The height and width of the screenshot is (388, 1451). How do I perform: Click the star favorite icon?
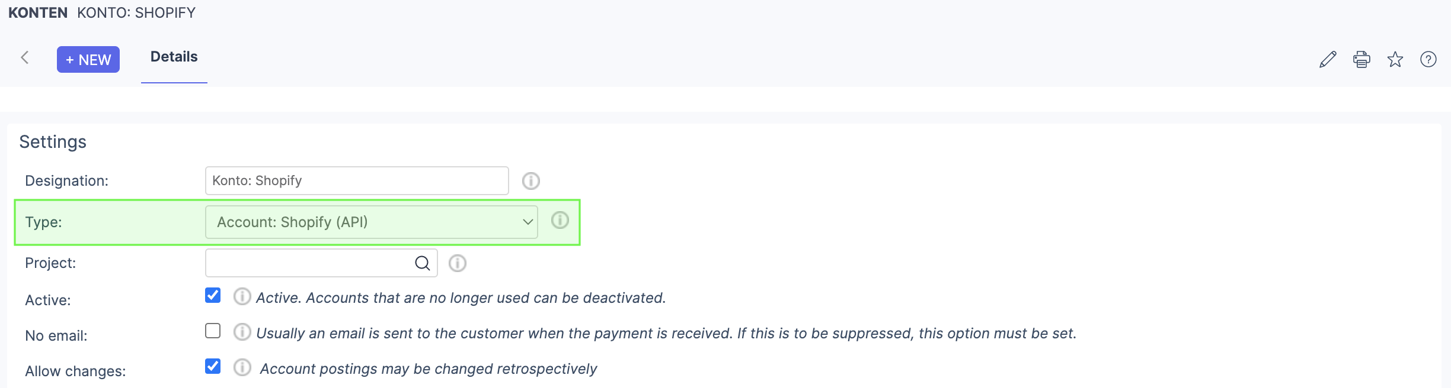click(x=1395, y=59)
